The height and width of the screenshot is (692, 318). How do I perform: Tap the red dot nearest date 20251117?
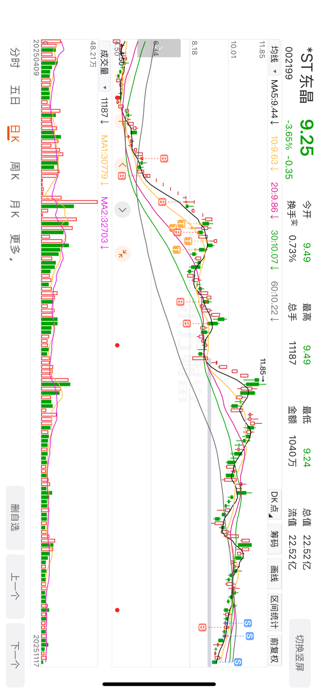tap(117, 610)
